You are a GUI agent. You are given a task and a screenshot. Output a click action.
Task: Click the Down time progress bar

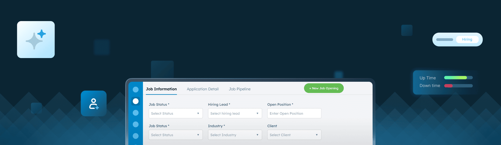tap(458, 86)
